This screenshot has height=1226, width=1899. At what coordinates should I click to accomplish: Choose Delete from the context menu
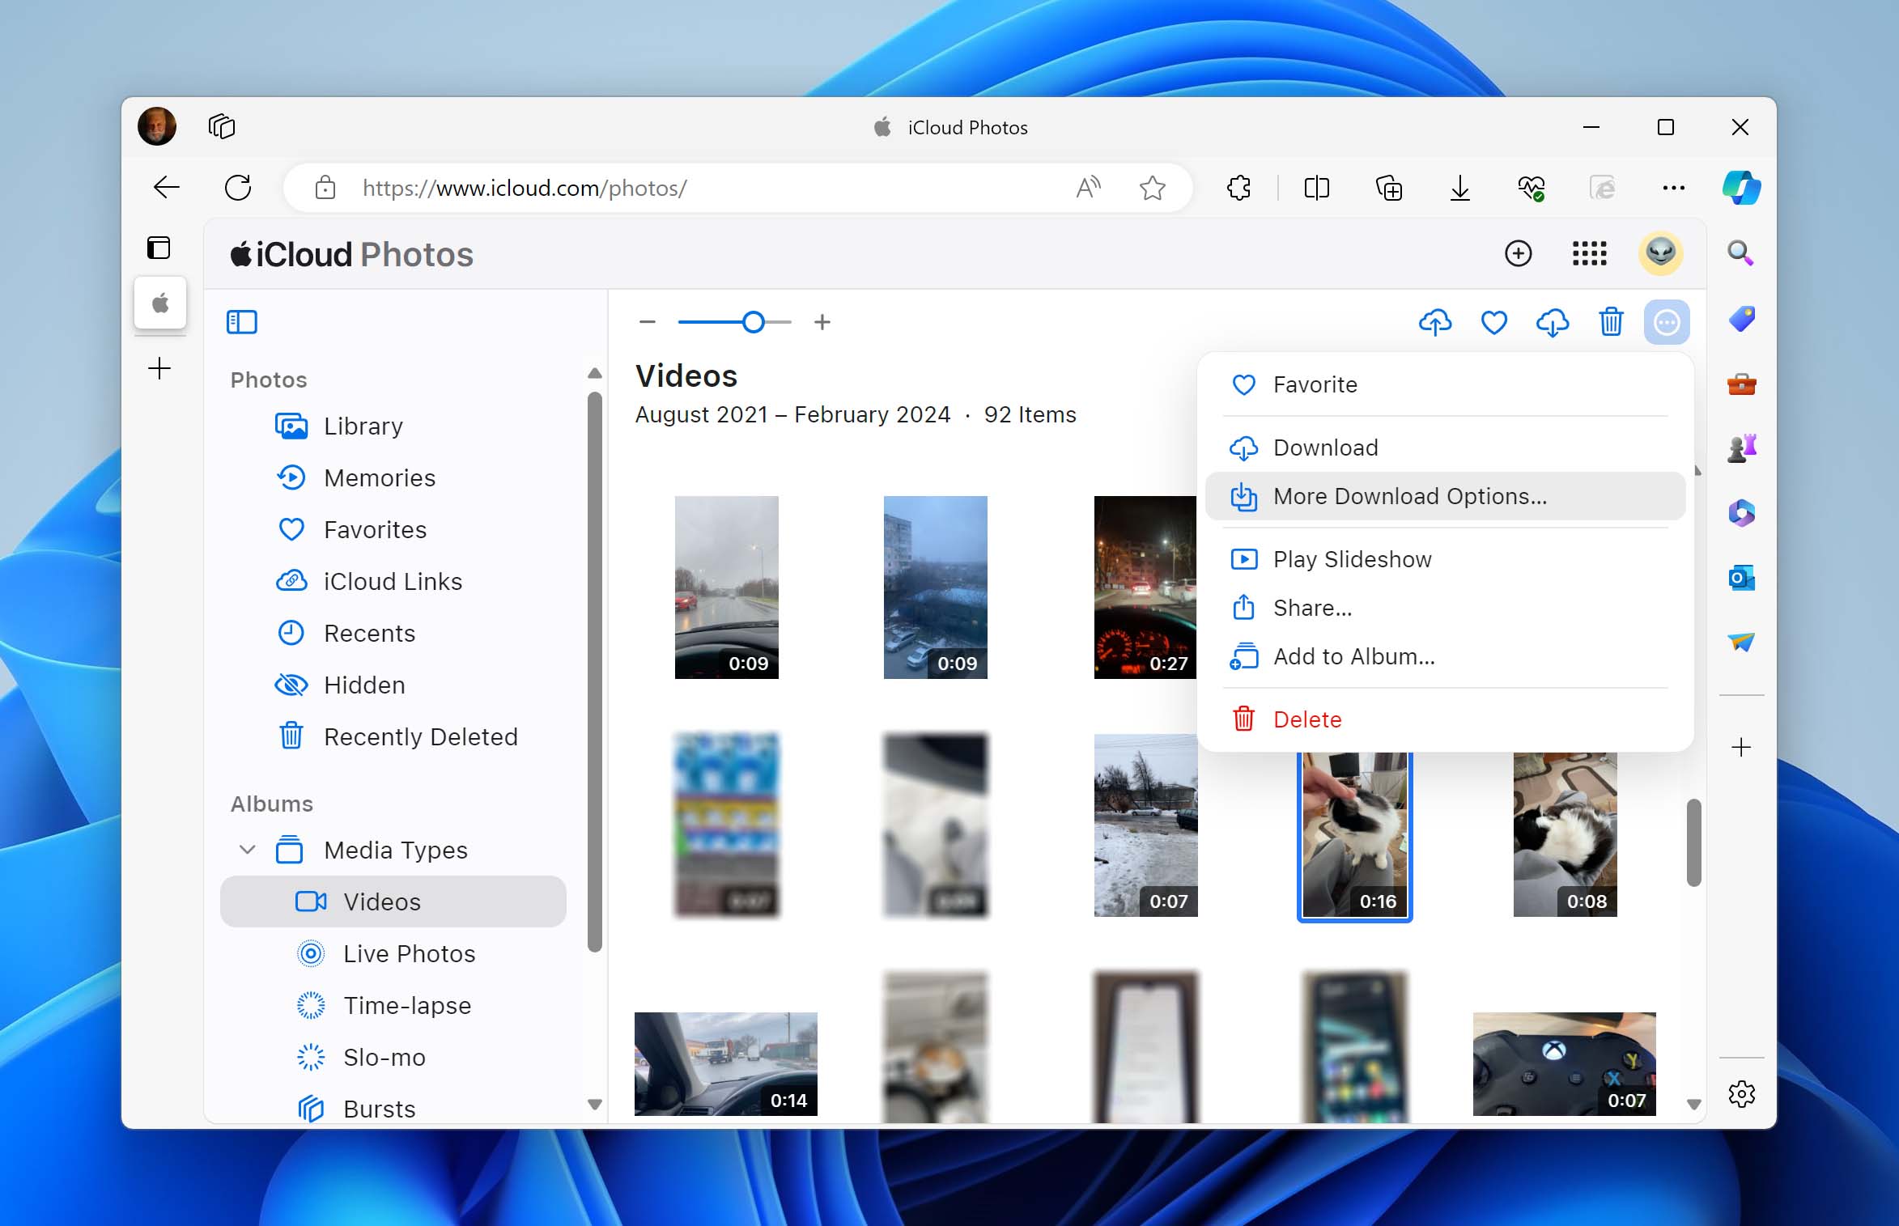pos(1445,719)
